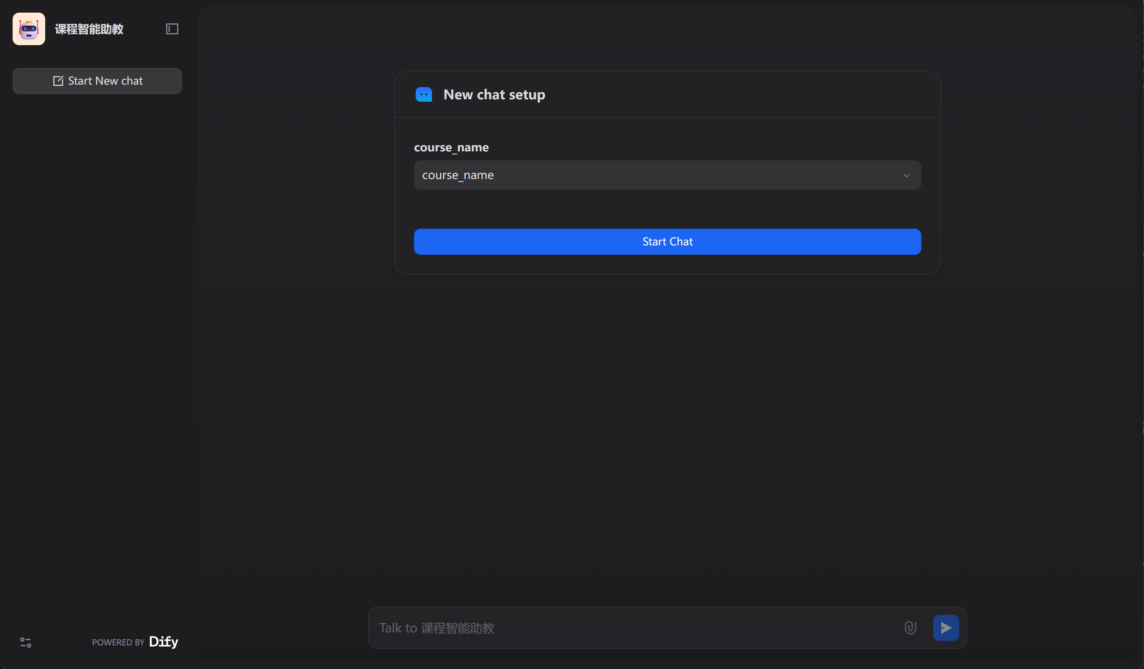Click the Start Chat button
Screen dimensions: 1144x669
click(667, 241)
